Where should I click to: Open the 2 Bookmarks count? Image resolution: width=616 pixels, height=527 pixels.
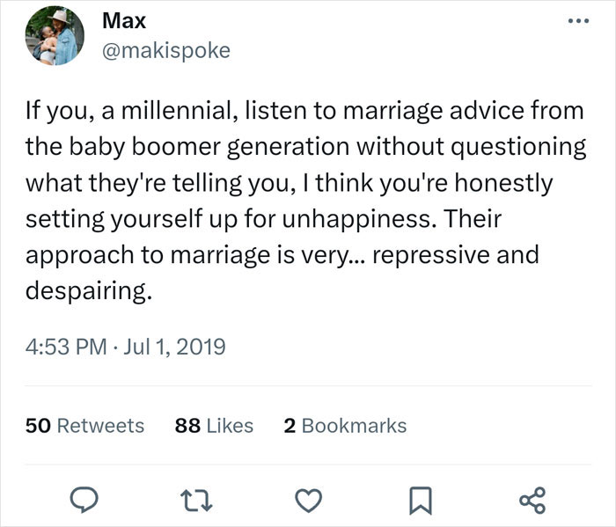345,426
